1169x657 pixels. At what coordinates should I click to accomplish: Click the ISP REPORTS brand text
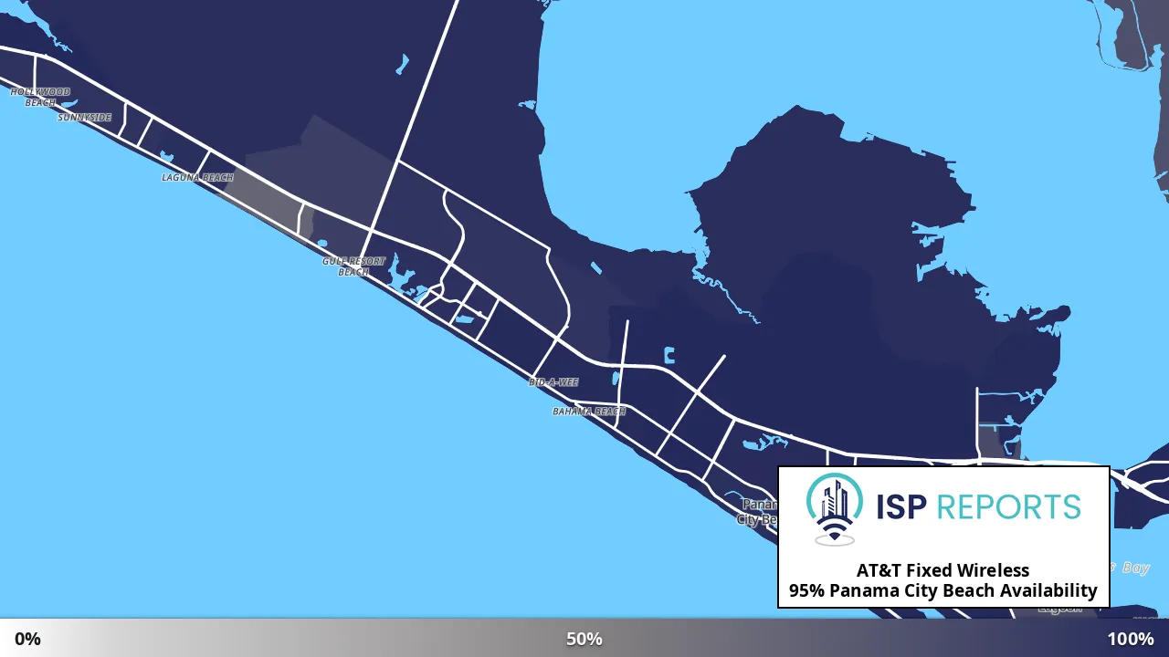978,506
